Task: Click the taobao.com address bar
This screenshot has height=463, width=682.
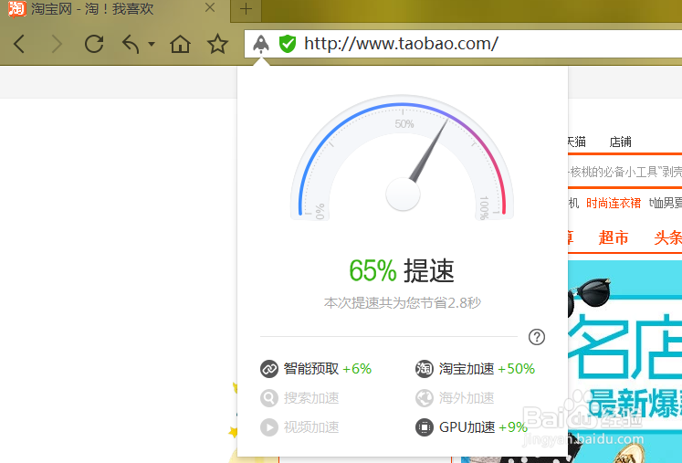Action: tap(463, 44)
